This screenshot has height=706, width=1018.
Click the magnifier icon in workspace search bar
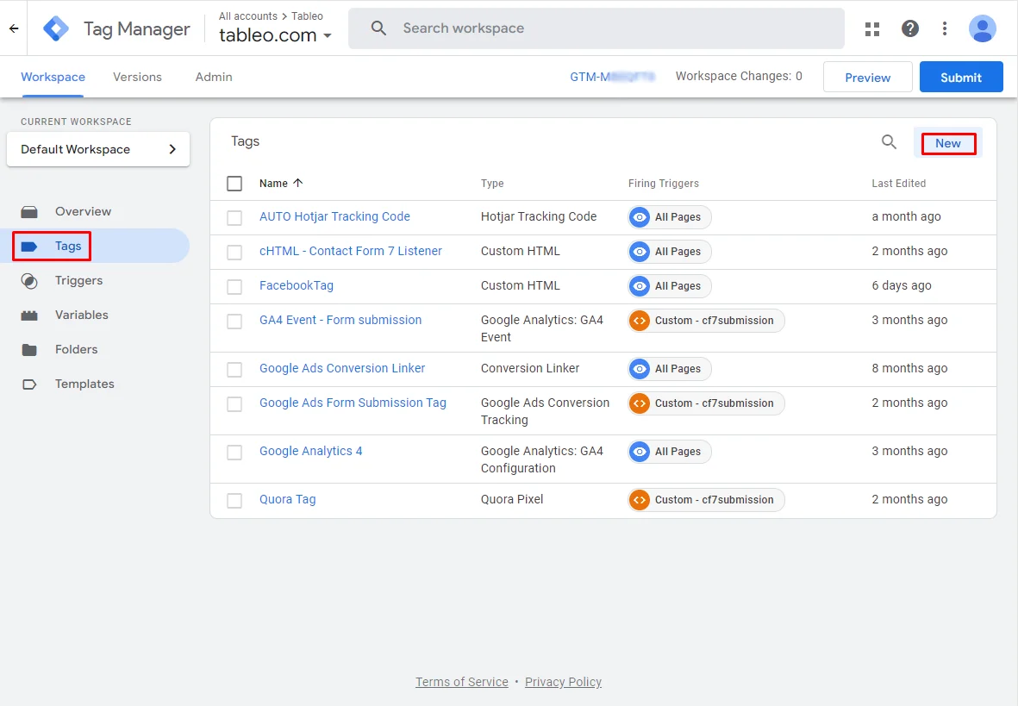pyautogui.click(x=378, y=28)
